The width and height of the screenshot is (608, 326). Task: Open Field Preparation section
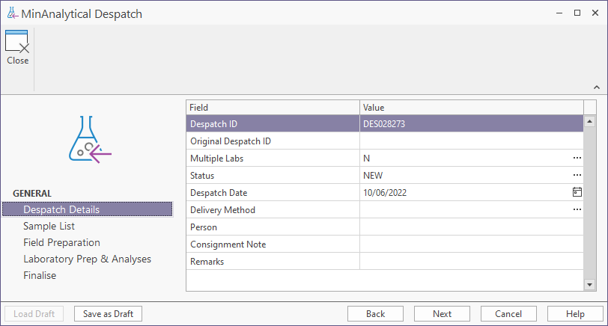tap(61, 242)
